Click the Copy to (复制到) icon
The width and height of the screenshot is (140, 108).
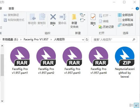[42, 19]
